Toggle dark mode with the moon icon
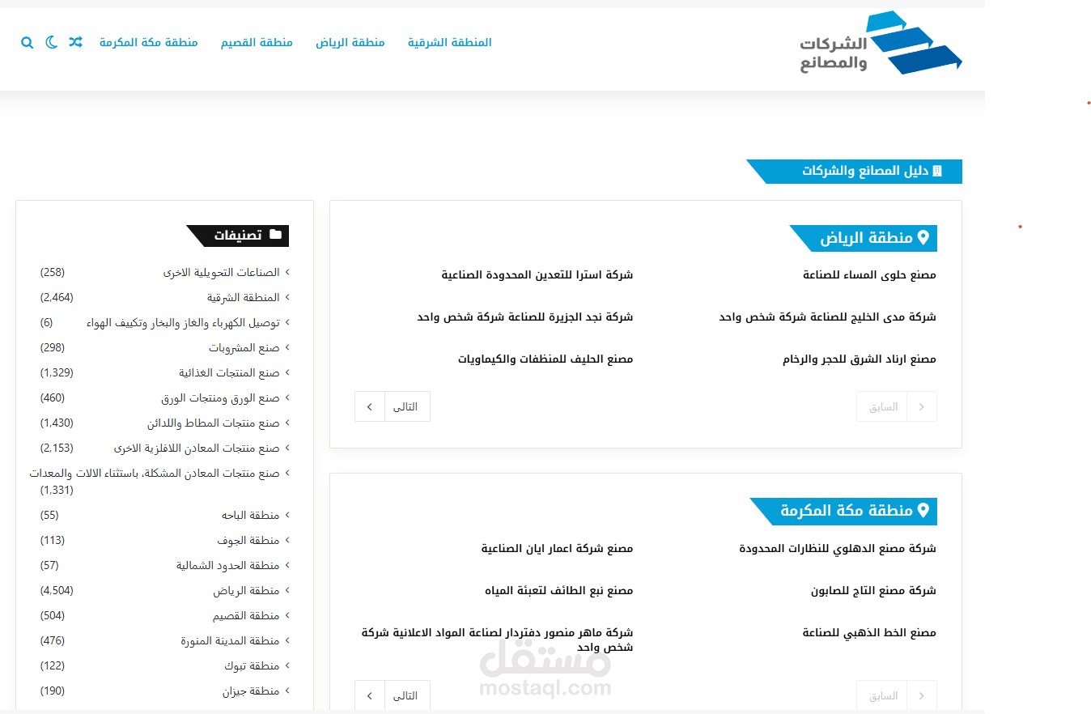Image resolution: width=1091 pixels, height=714 pixels. [x=51, y=42]
